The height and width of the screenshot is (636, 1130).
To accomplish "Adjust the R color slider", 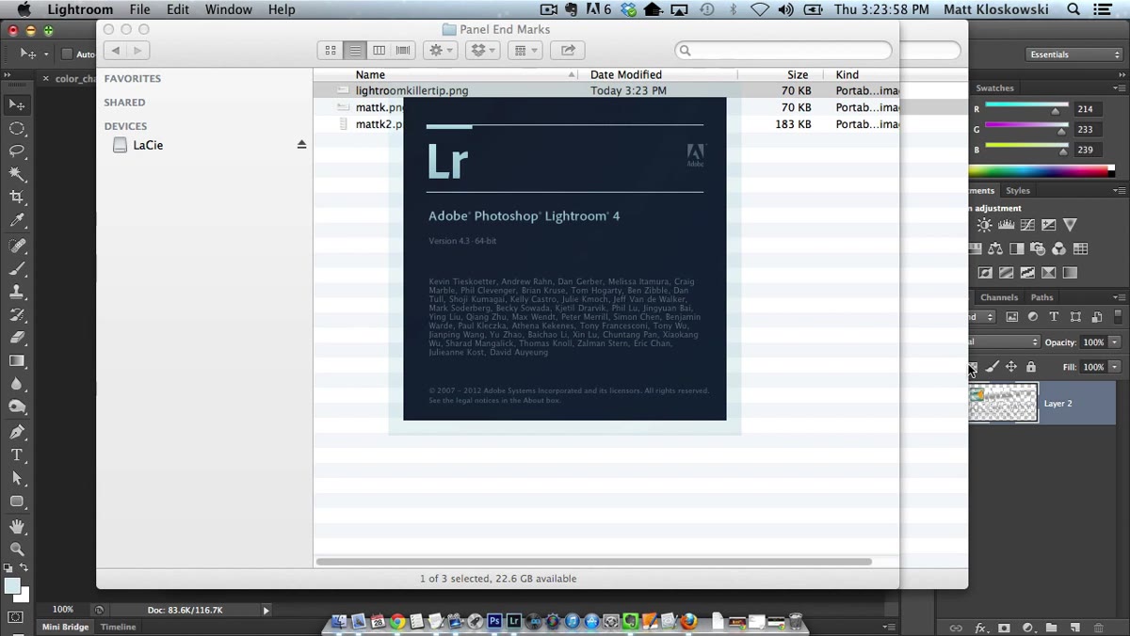I will [x=1056, y=111].
